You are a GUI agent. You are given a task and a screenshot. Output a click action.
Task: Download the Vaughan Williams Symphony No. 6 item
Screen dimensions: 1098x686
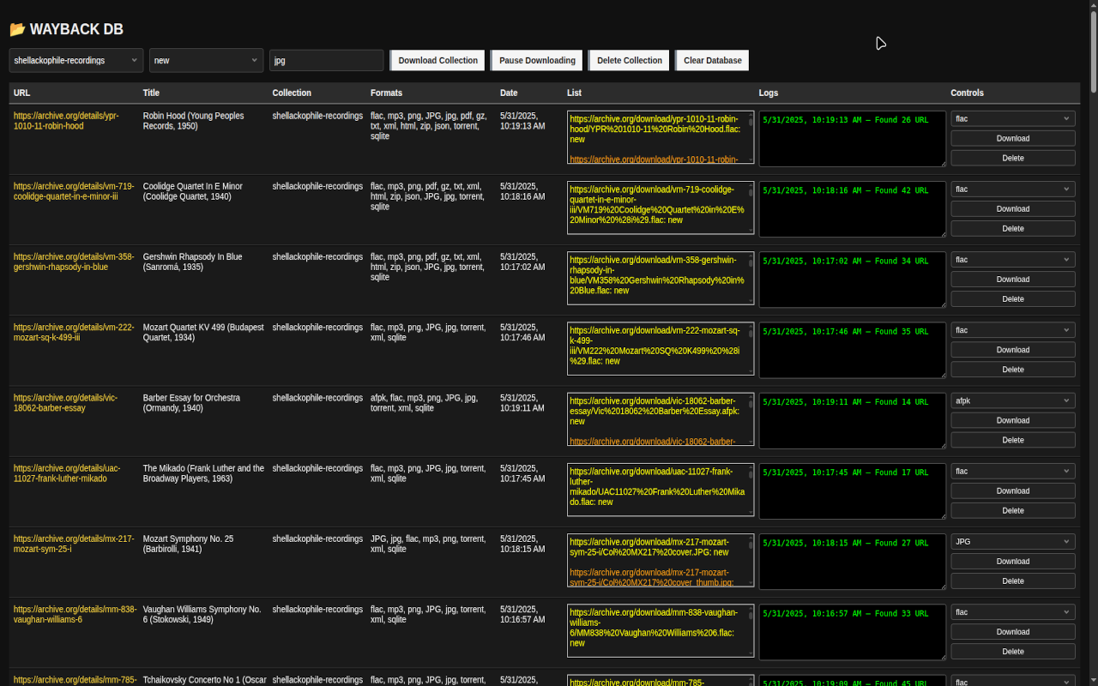(x=1013, y=631)
